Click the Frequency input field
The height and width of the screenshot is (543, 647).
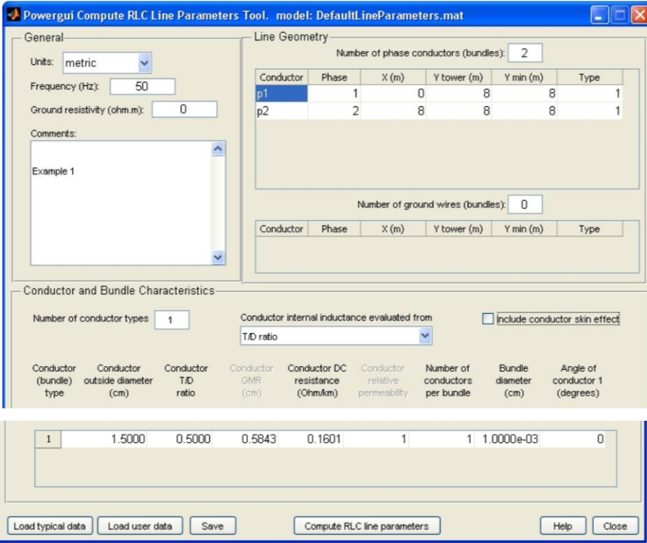click(x=142, y=85)
